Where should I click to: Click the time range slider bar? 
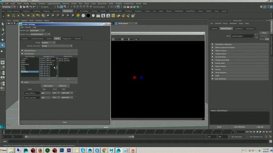79,137
